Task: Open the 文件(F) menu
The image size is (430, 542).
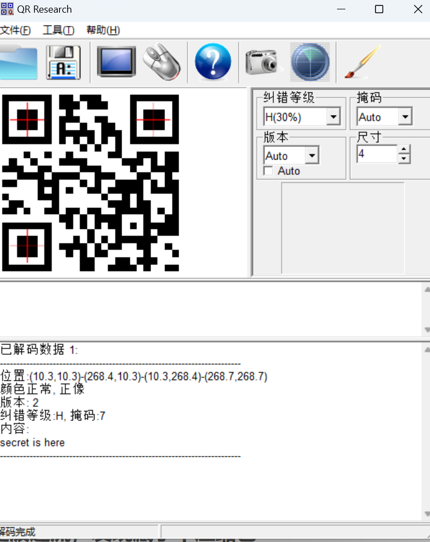Action: pos(15,30)
